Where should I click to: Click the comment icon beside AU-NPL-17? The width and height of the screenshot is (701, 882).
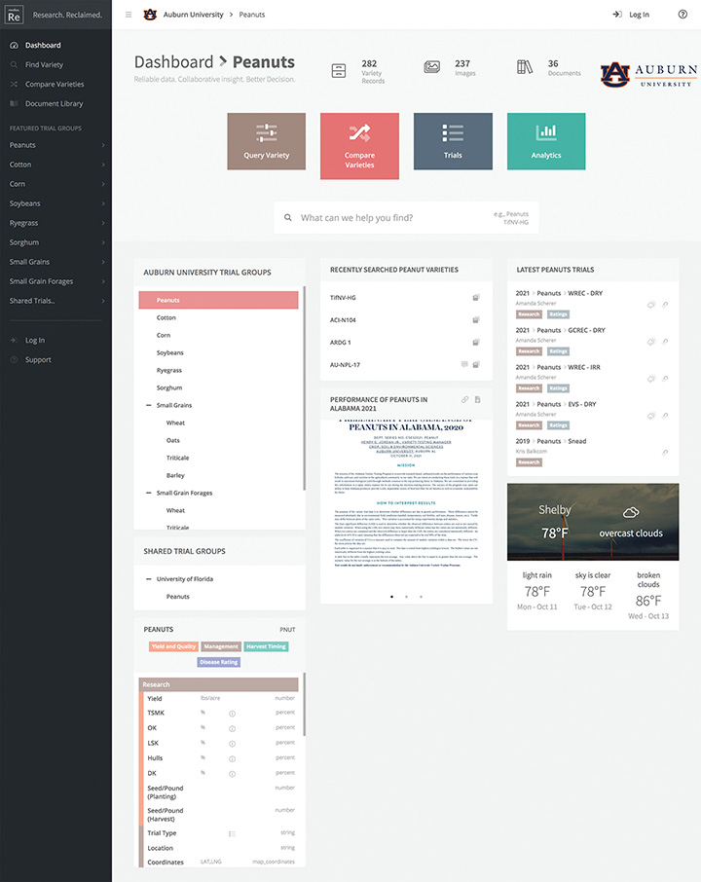[464, 364]
